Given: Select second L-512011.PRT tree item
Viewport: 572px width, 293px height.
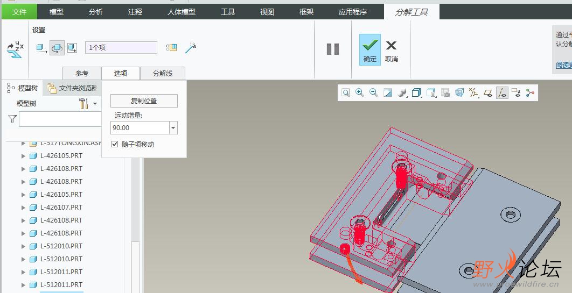Looking at the screenshot, I should point(61,284).
